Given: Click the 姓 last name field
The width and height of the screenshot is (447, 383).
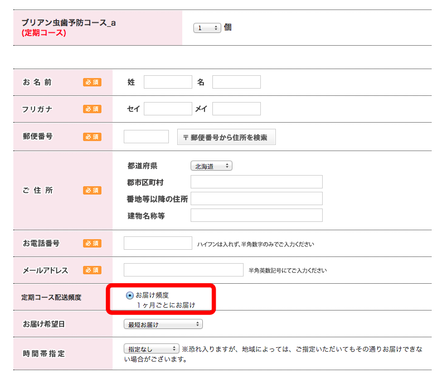Looking at the screenshot, I should 168,82.
